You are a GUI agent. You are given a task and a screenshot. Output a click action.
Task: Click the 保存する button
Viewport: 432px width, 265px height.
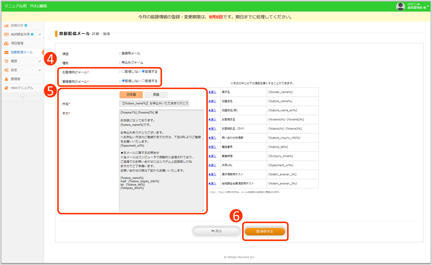pyautogui.click(x=265, y=231)
